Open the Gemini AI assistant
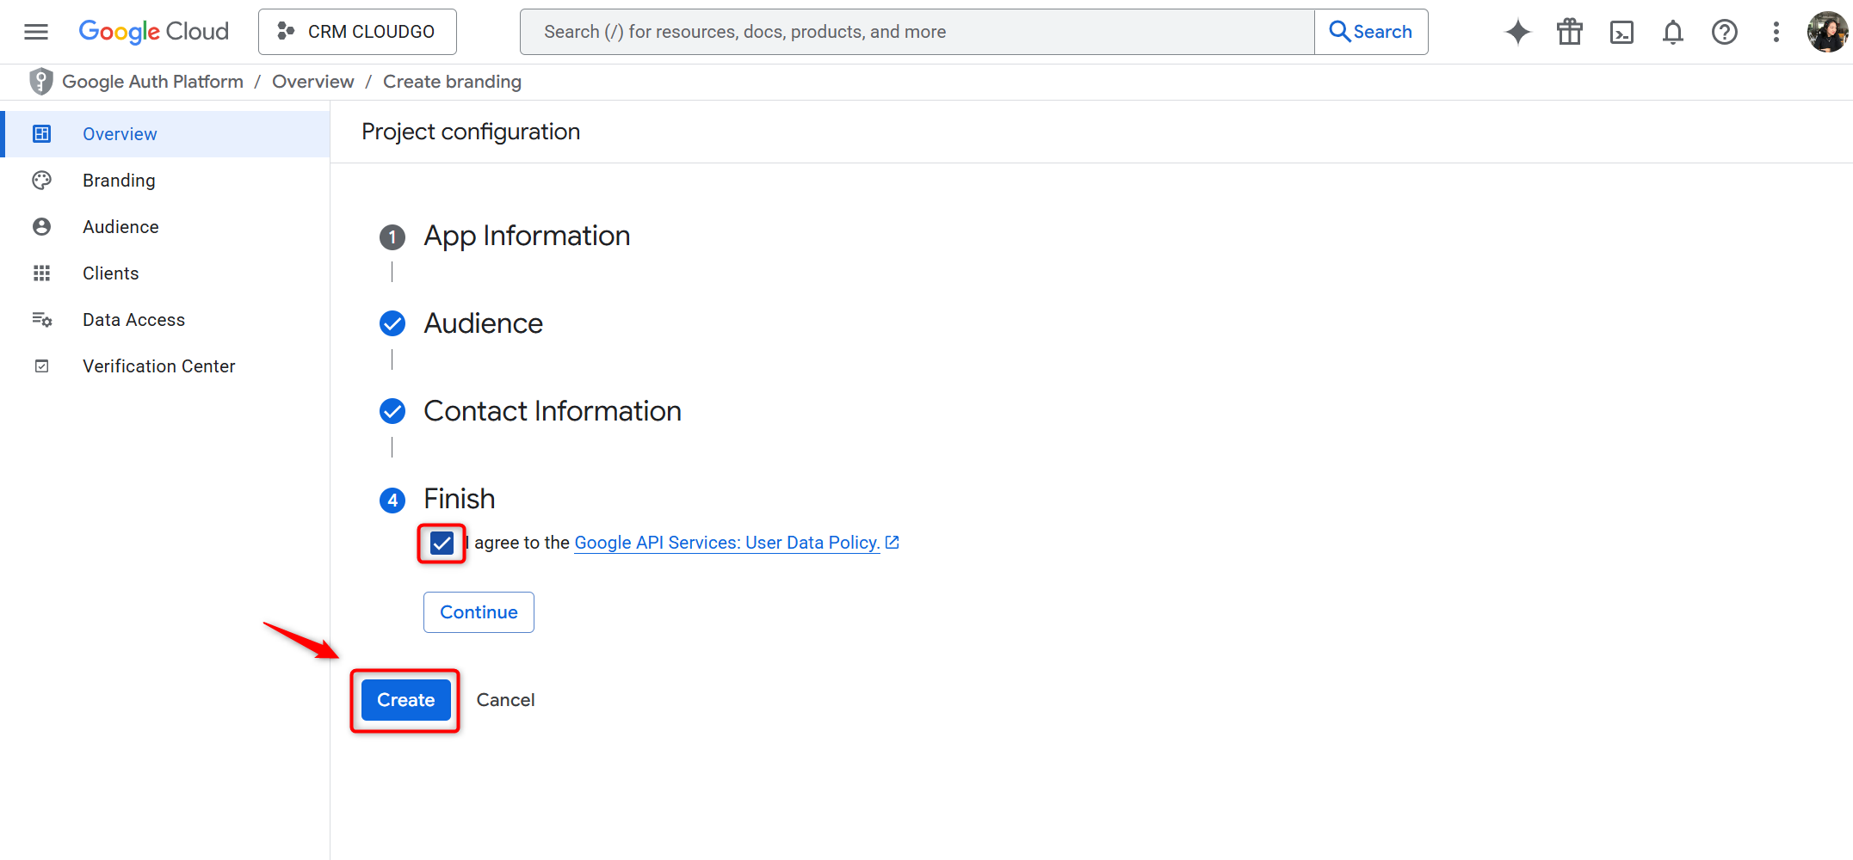The height and width of the screenshot is (860, 1853). coord(1517,32)
